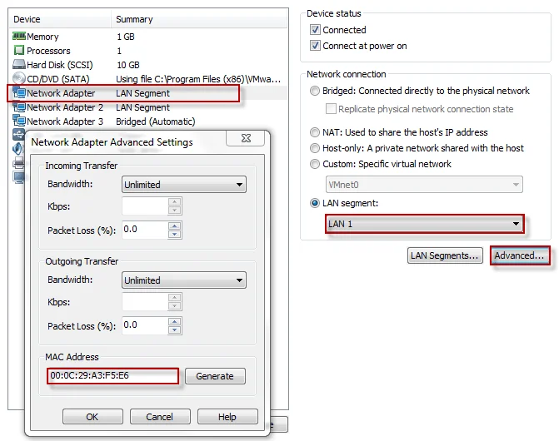This screenshot has height=441, width=559.
Task: Choose the NAT radio option
Action: point(314,132)
